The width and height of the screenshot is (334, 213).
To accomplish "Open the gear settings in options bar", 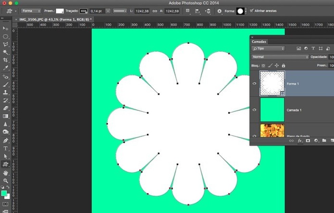I will (220, 11).
